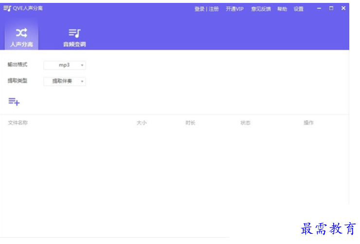Open the 开通VIP link
Screen dimensions: 360x244
pos(234,9)
